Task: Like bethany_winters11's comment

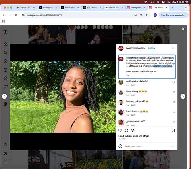Action: 174,102
